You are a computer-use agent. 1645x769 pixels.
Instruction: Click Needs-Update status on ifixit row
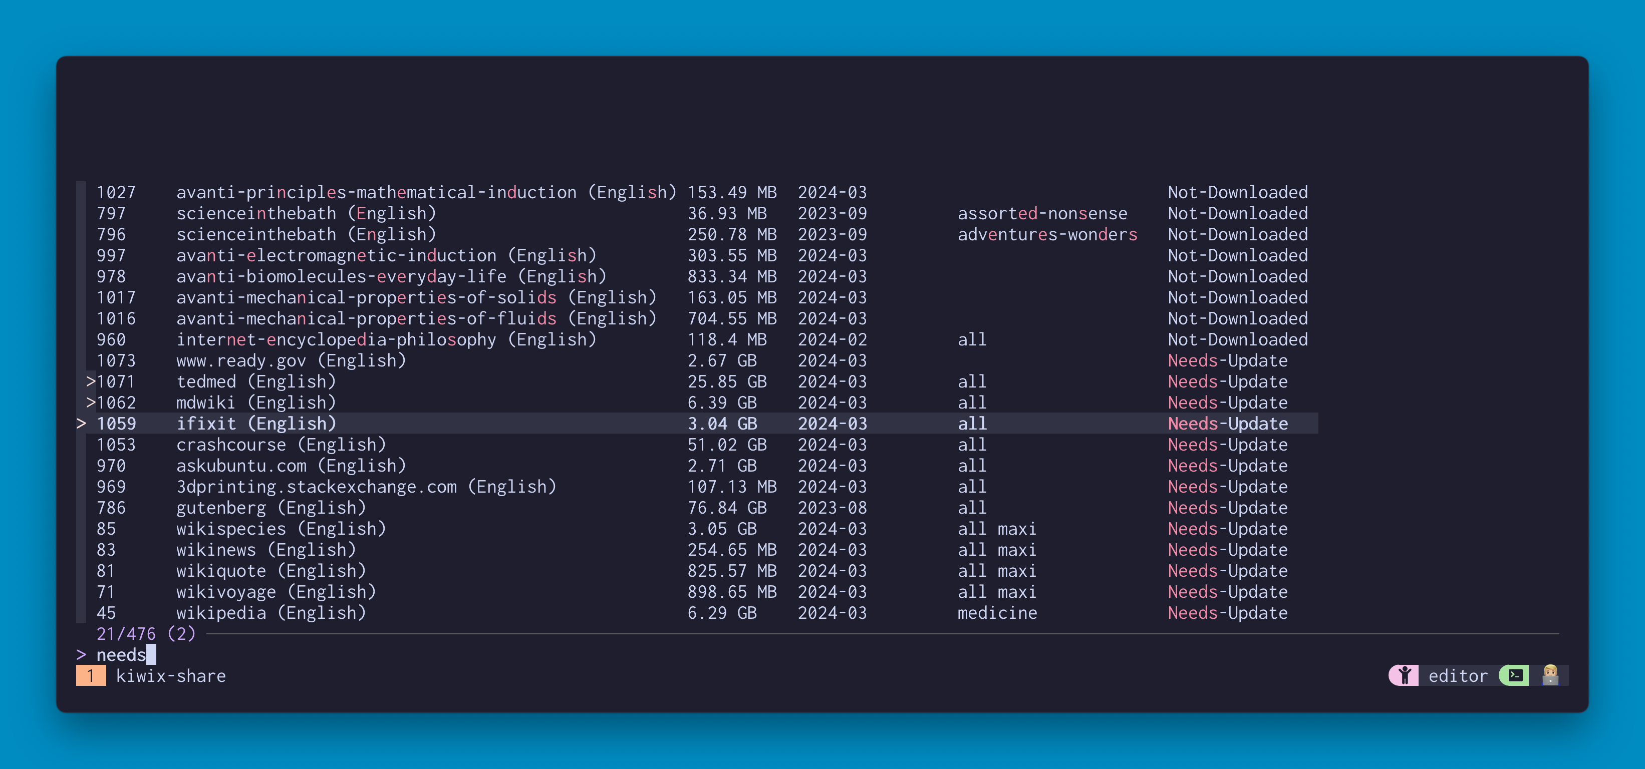pyautogui.click(x=1227, y=424)
